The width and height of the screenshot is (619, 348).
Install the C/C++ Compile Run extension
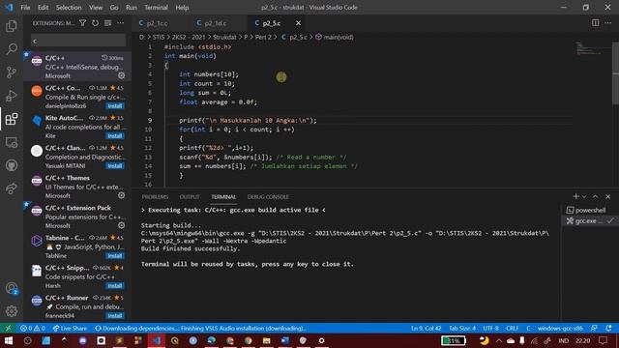[x=115, y=105]
